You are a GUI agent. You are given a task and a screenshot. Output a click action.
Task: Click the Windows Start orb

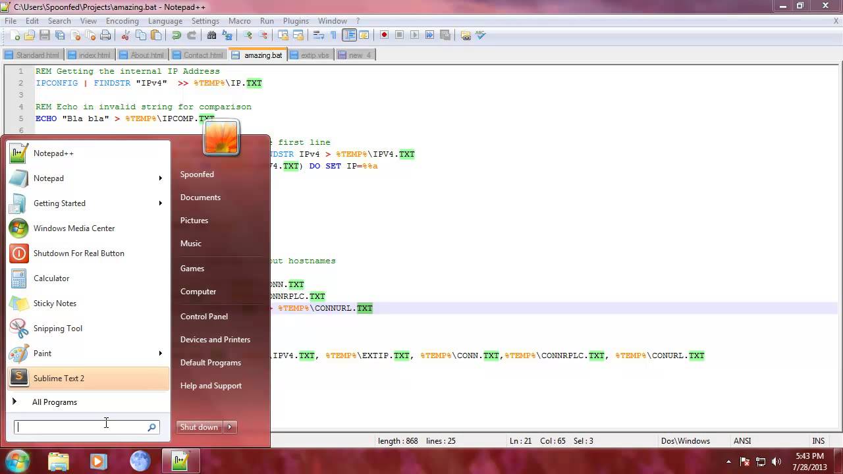tap(18, 461)
